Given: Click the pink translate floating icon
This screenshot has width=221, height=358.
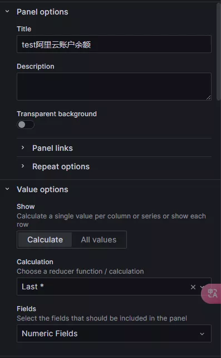Looking at the screenshot, I should (x=212, y=293).
